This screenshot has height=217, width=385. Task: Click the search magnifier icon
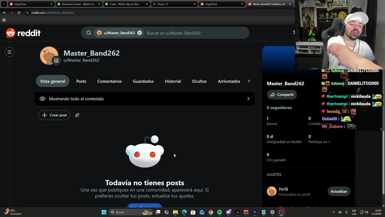[89, 33]
